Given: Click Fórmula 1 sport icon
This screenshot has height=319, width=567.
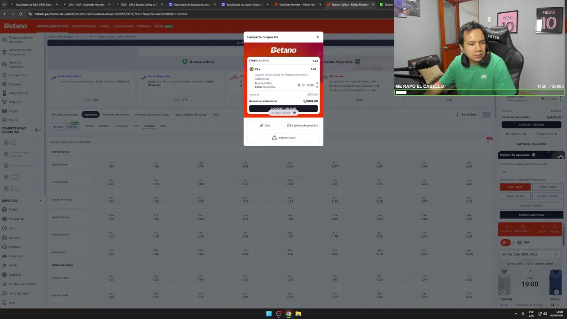Looking at the screenshot, I should (4, 256).
